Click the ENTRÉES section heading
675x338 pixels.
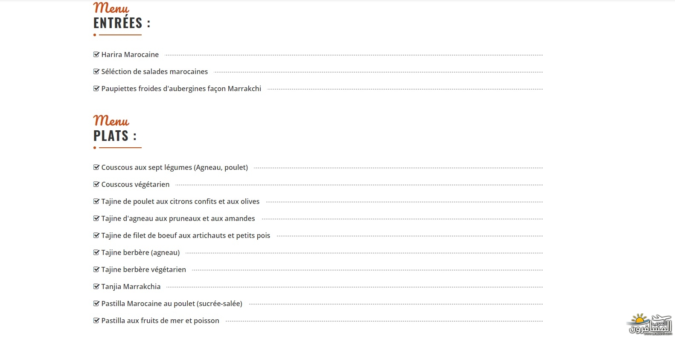tap(122, 23)
